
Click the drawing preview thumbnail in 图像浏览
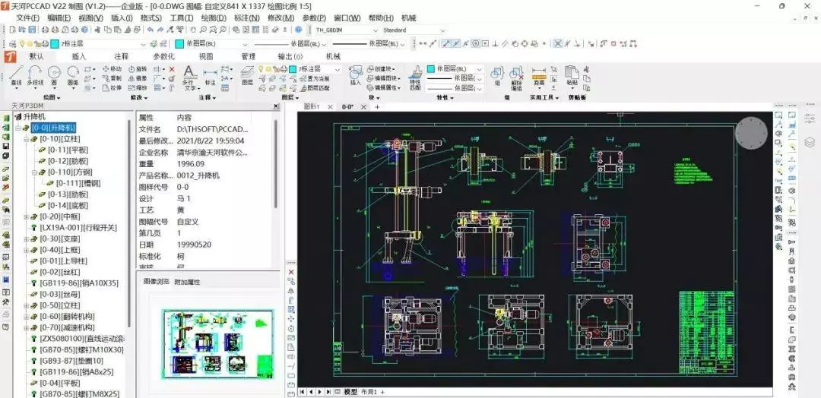pos(218,343)
